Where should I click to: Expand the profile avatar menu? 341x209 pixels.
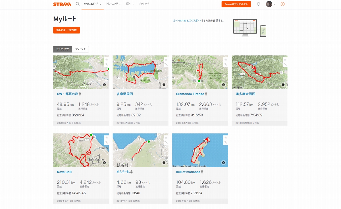click(271, 4)
